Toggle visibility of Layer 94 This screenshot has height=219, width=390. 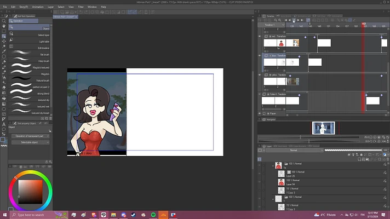260,182
